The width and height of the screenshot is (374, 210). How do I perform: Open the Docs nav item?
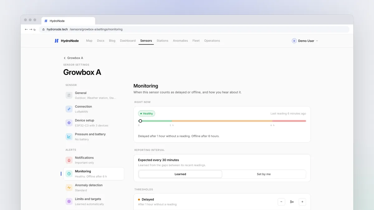click(101, 41)
